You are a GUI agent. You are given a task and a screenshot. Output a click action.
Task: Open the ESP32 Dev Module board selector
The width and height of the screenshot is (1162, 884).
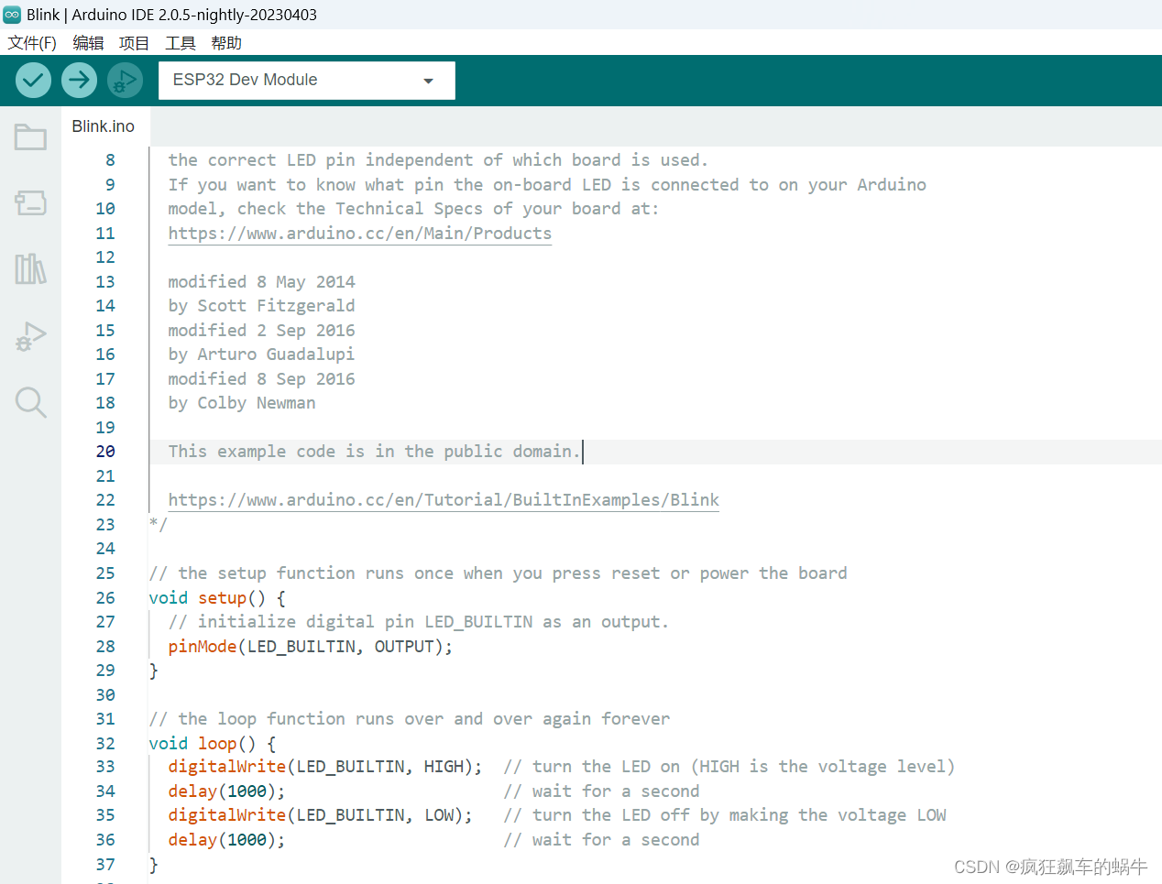pos(307,81)
